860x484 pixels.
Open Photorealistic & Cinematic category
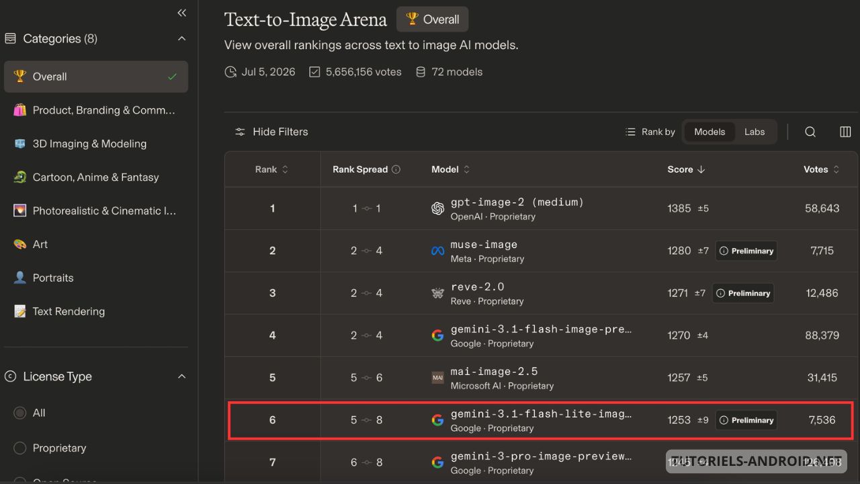[96, 211]
